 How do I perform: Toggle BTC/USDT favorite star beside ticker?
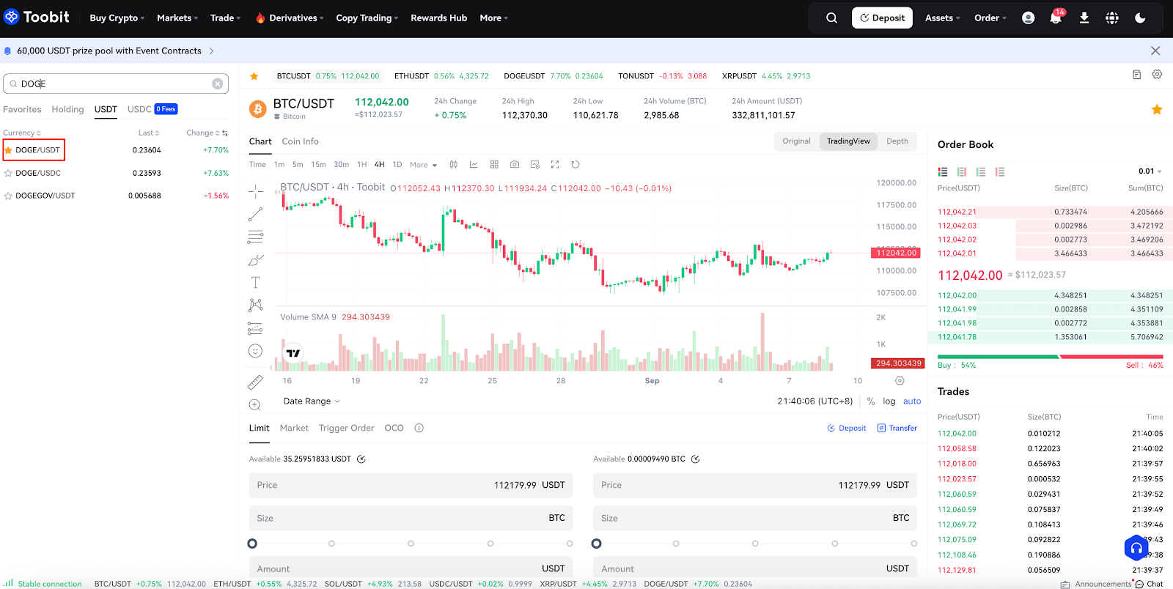pyautogui.click(x=1157, y=109)
